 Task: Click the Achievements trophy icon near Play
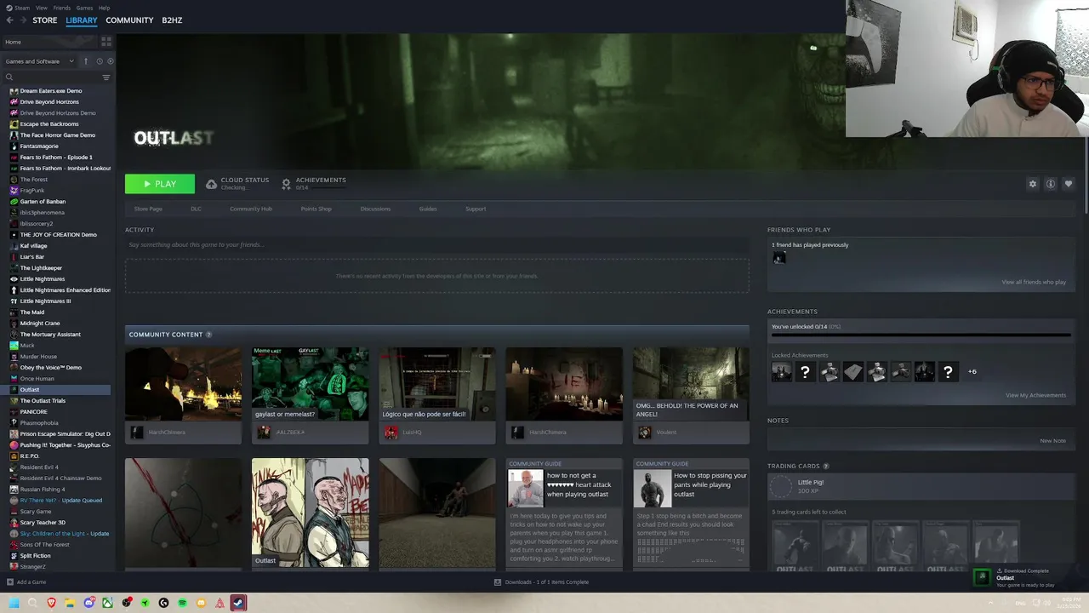[286, 184]
